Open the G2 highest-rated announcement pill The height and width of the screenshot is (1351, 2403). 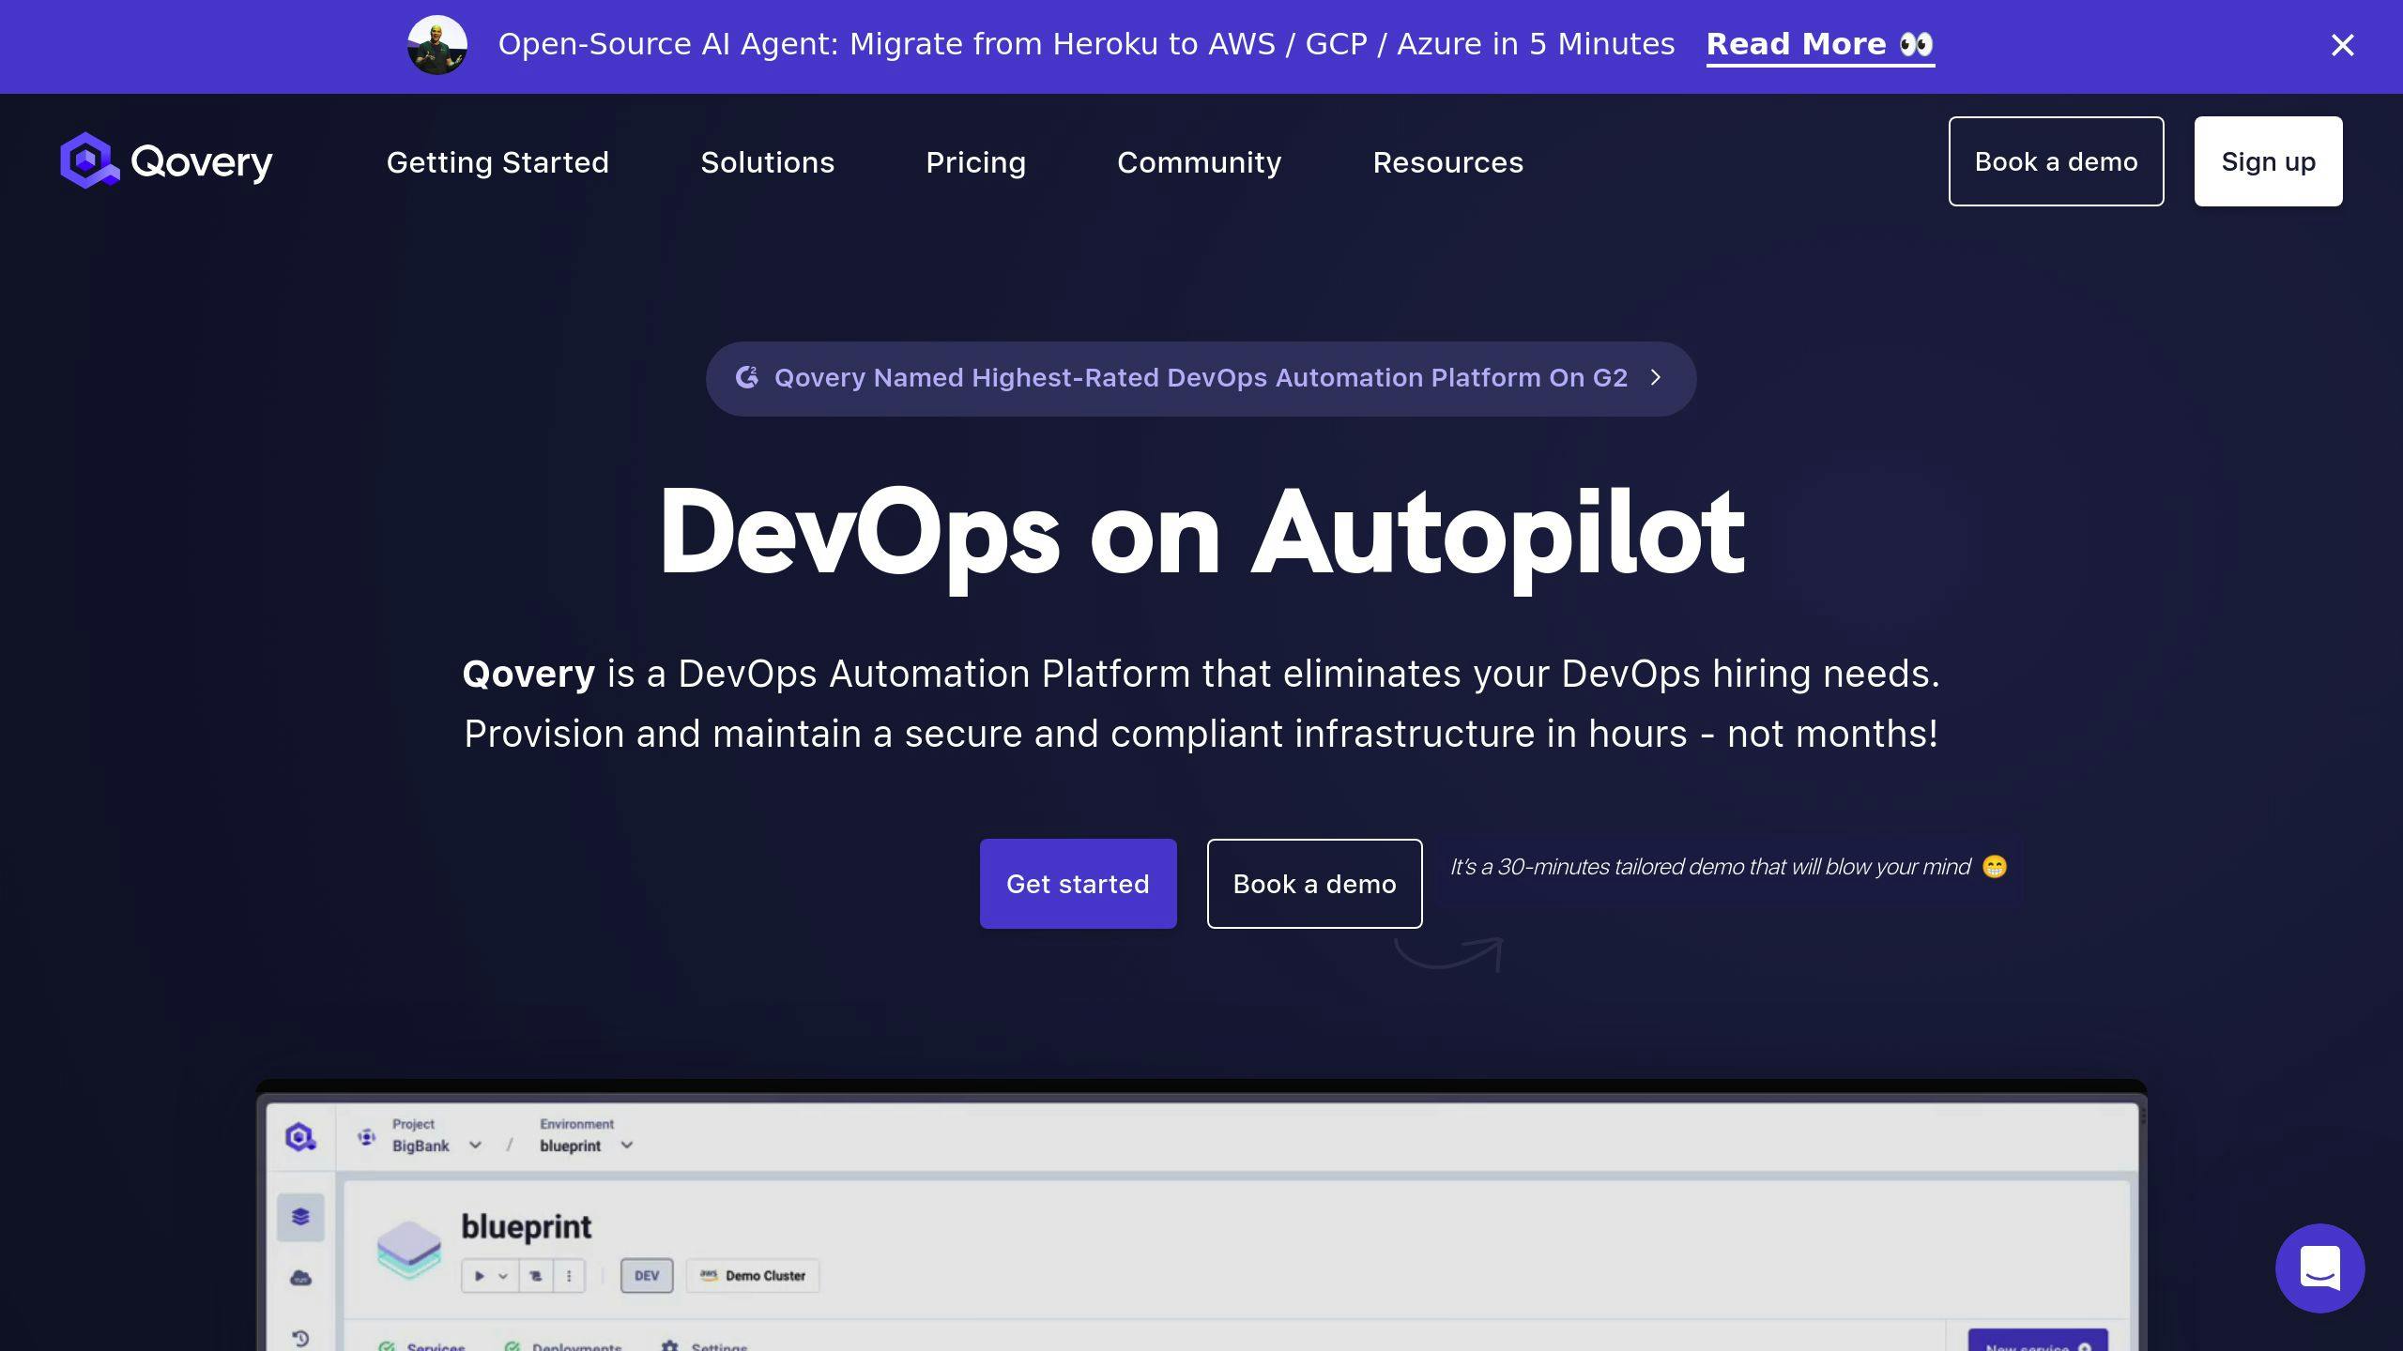click(1201, 378)
